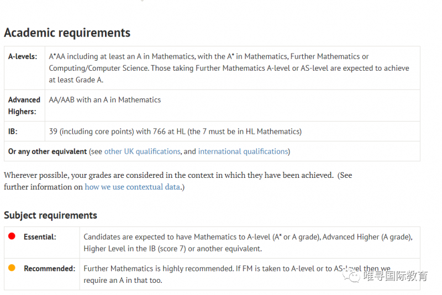Click the Further Mathematics is highly recommended text
Image resolution: width=442 pixels, height=295 pixels.
click(237, 275)
